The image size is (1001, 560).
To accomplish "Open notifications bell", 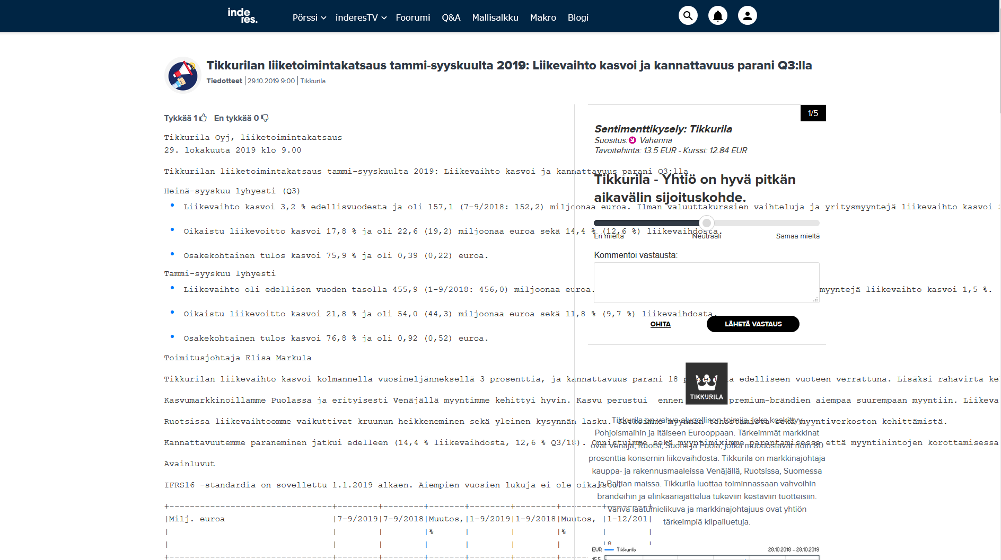I will click(717, 16).
